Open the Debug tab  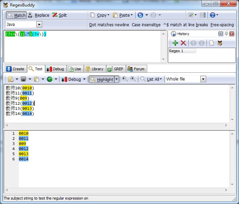pyautogui.click(x=56, y=69)
